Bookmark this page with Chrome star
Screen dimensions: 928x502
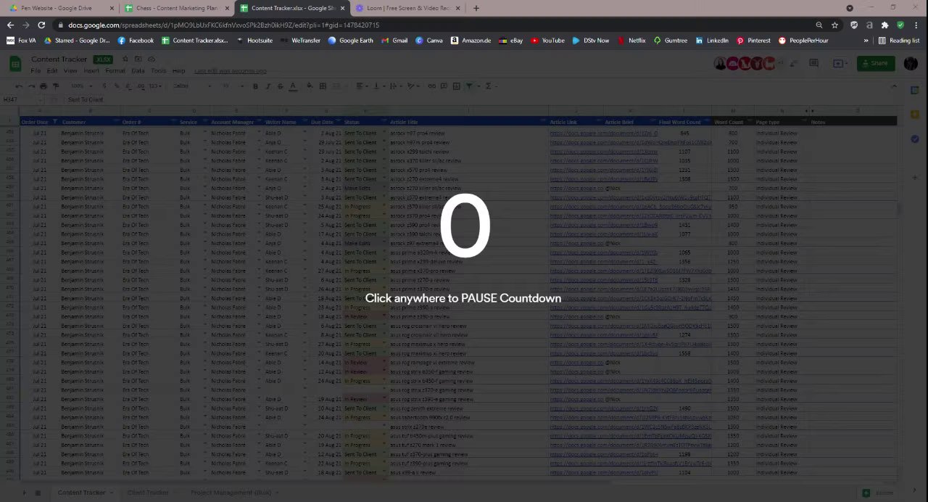(x=834, y=25)
